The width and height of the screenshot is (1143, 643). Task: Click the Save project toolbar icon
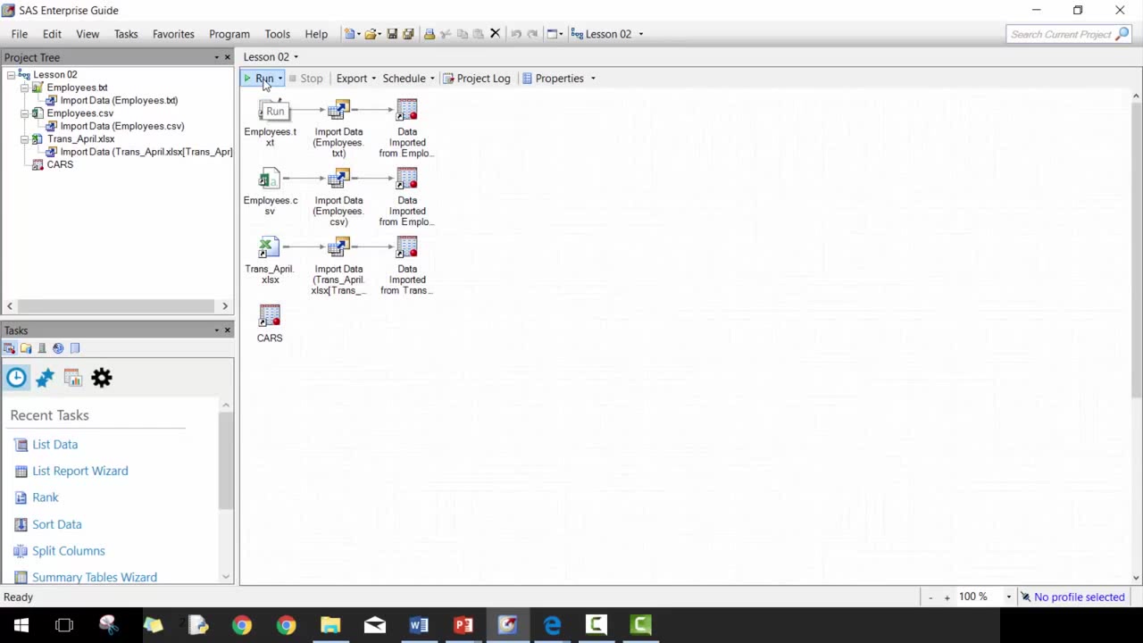(x=392, y=34)
